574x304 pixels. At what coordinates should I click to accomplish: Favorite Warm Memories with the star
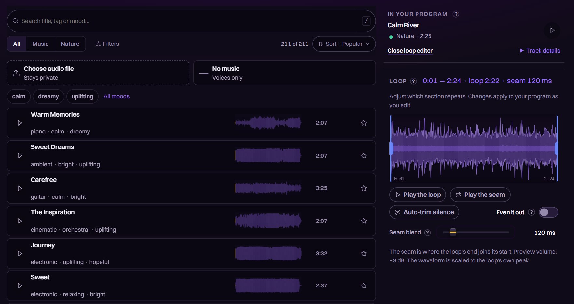click(x=364, y=123)
